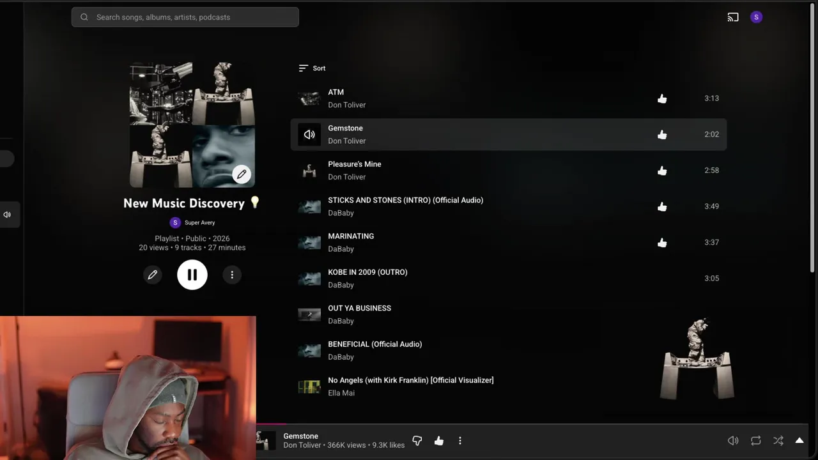Click now playing thumbnail in player bar
The image size is (818, 460).
click(266, 441)
